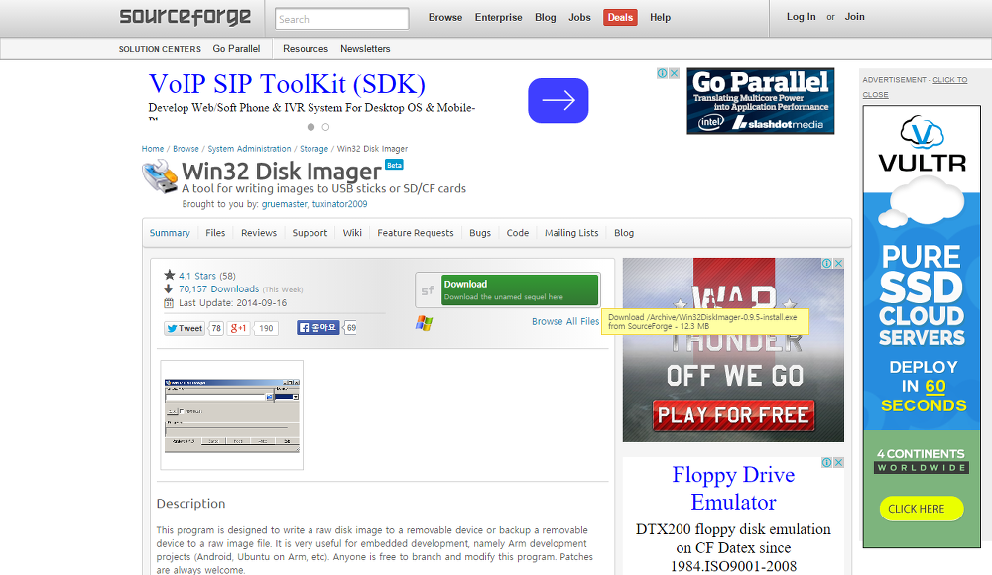
Task: Open the Newsletters link
Action: (x=365, y=48)
